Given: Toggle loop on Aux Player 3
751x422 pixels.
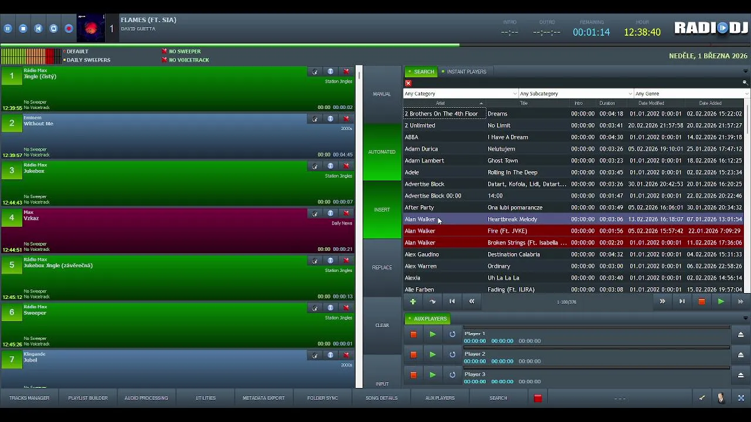Looking at the screenshot, I should point(452,375).
